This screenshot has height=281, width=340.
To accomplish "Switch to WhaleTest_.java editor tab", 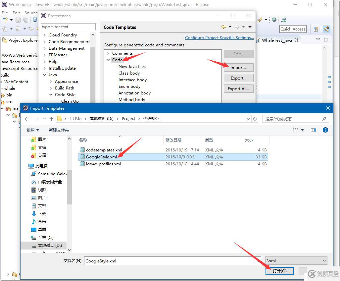I will pos(277,40).
